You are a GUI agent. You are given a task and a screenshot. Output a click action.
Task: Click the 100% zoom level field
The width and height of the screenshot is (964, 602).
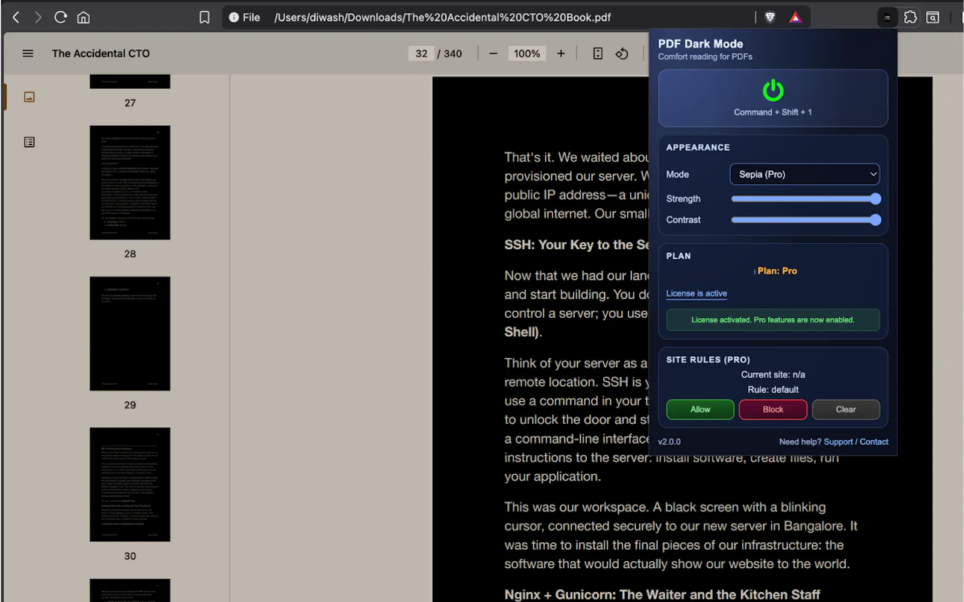(x=527, y=54)
